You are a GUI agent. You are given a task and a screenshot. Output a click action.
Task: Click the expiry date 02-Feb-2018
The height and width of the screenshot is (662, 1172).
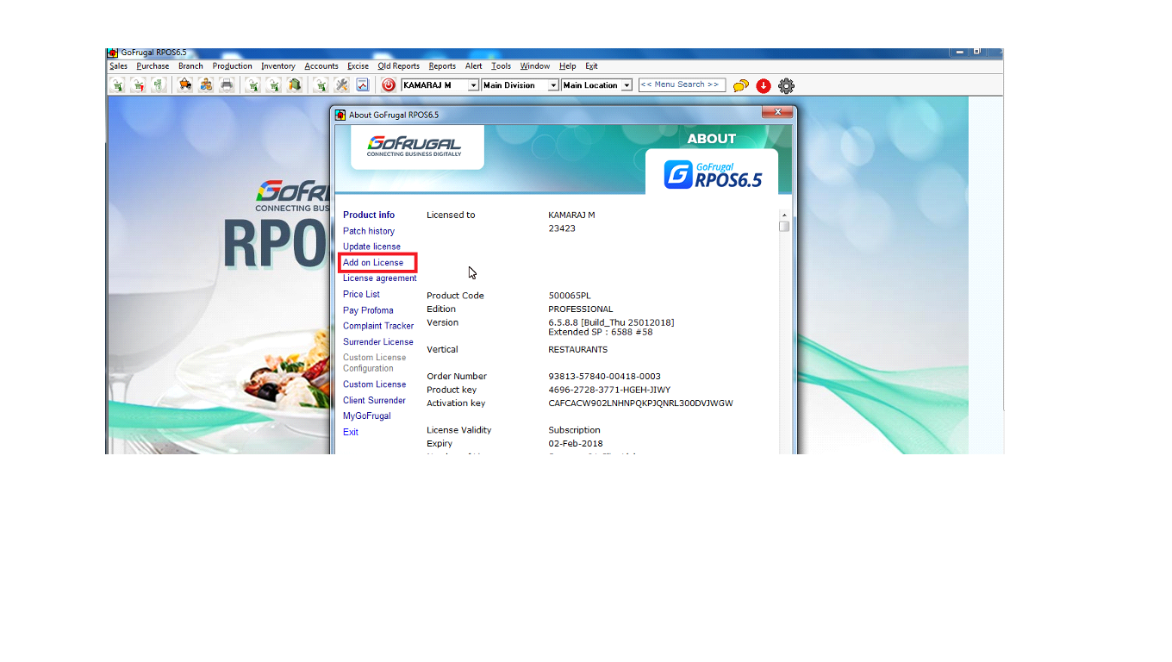coord(576,444)
